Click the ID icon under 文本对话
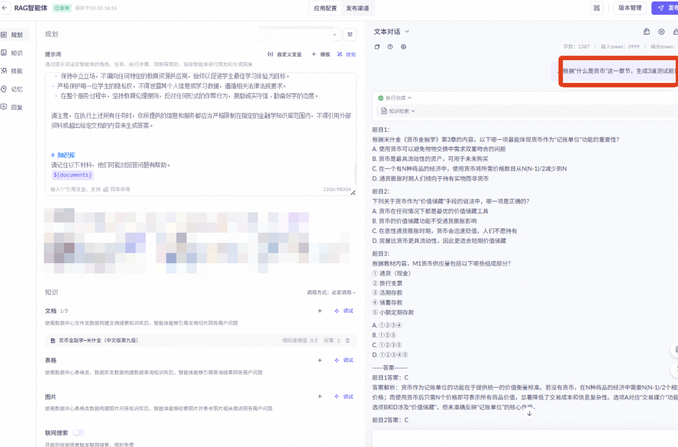Screen dimensions: 678x447 [x=403, y=47]
